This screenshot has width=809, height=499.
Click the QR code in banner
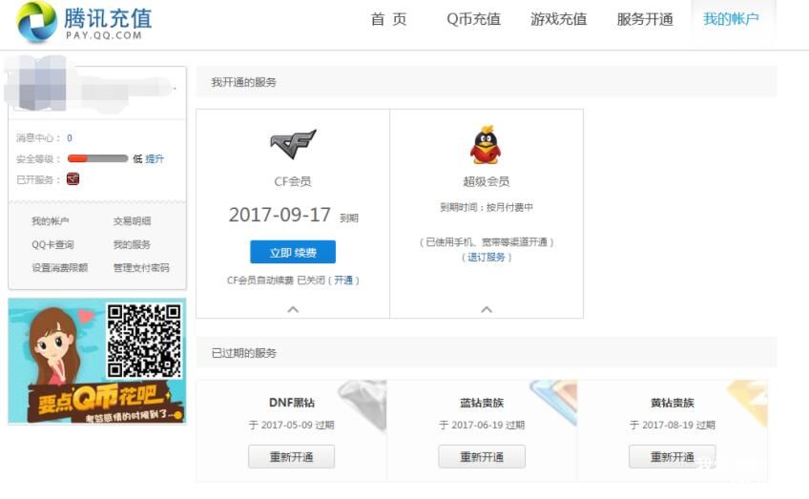point(144,341)
